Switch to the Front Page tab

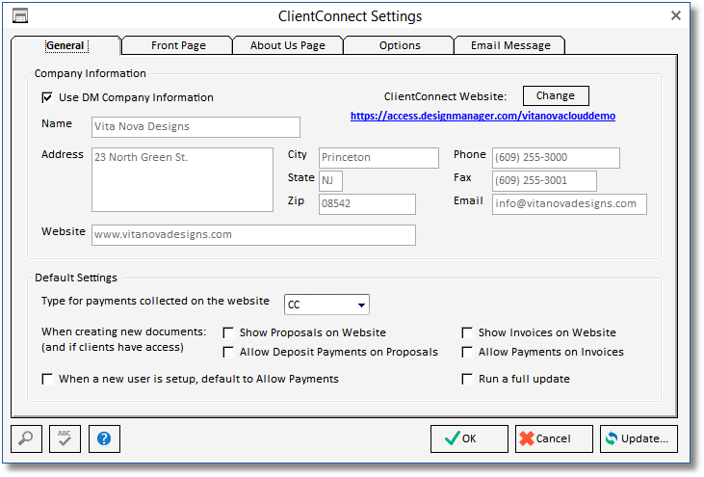pos(178,45)
